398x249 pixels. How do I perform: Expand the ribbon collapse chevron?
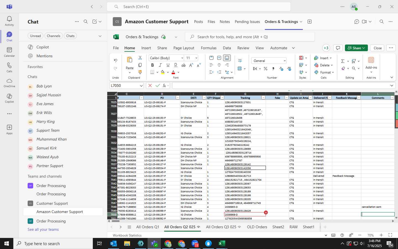(392, 77)
